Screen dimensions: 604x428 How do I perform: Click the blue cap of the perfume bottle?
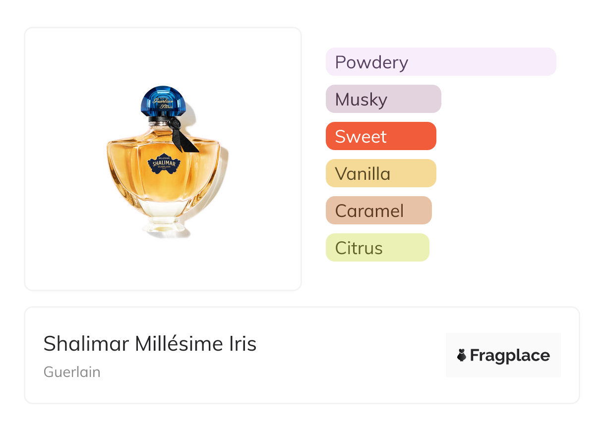pos(163,101)
